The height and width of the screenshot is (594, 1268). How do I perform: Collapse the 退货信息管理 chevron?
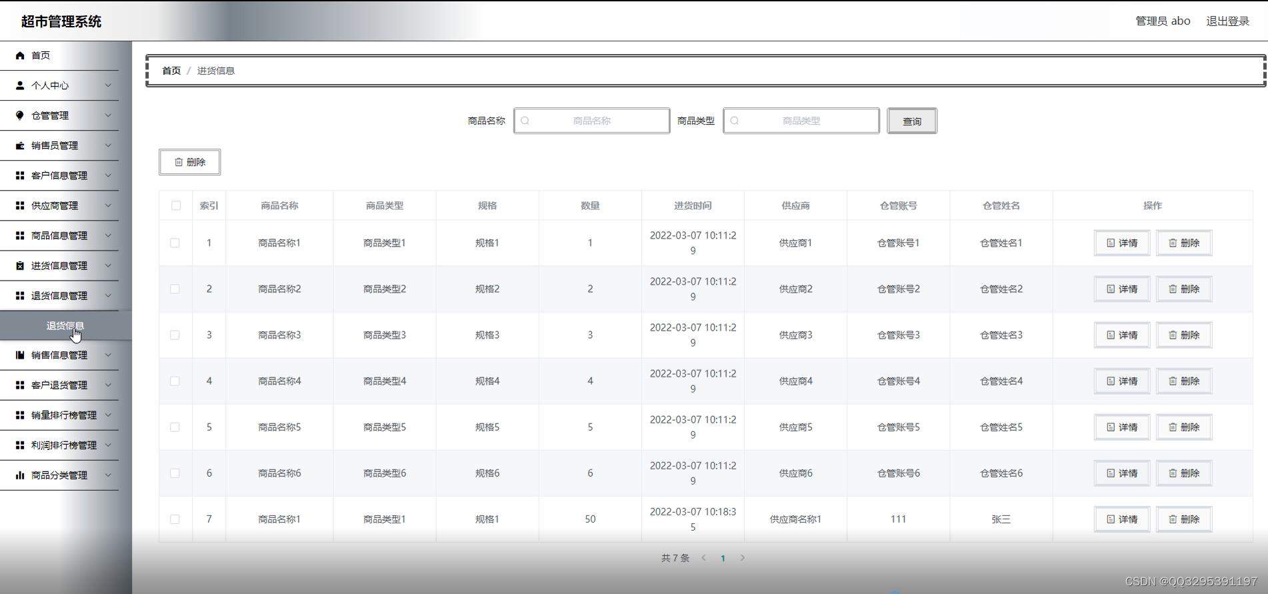[108, 295]
